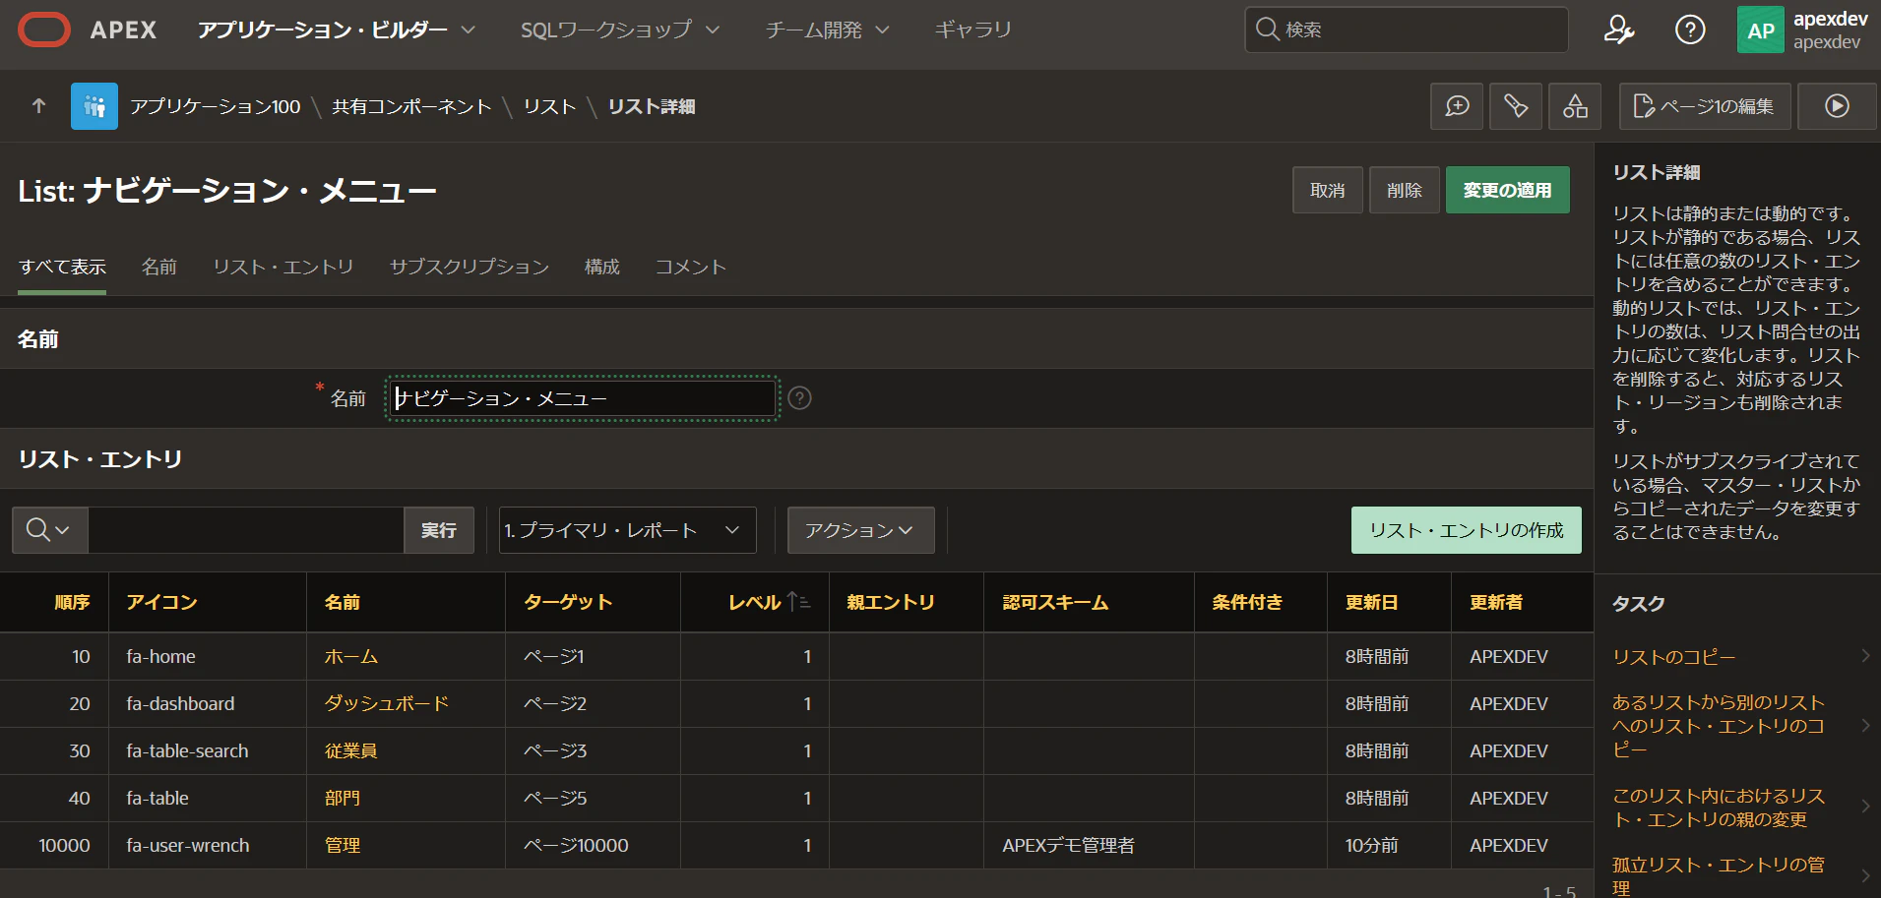Click the 更新日 column header
1881x898 pixels.
[1371, 602]
